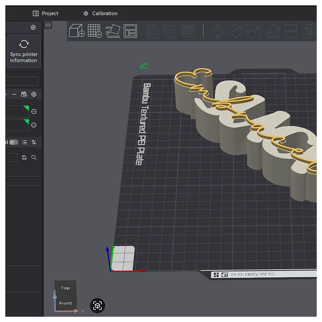The image size is (322, 322).
Task: Select the Move tool arrows icon
Action: (218, 31)
